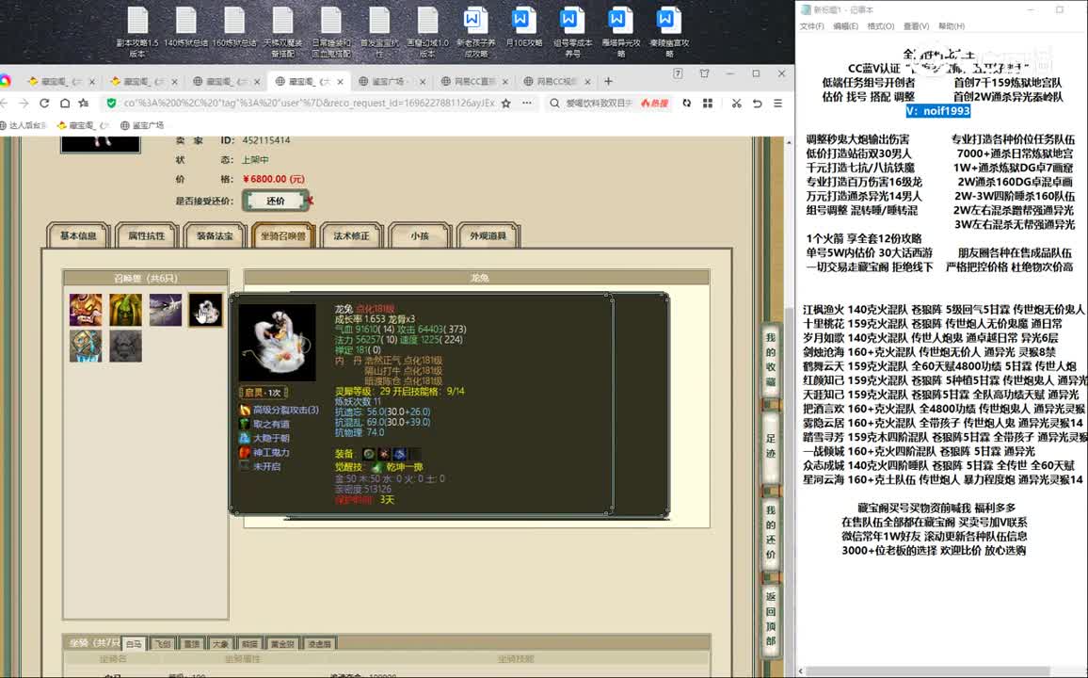Screen dimensions: 1088x678
Task: Click the 还价 bargain button
Action: 276,202
